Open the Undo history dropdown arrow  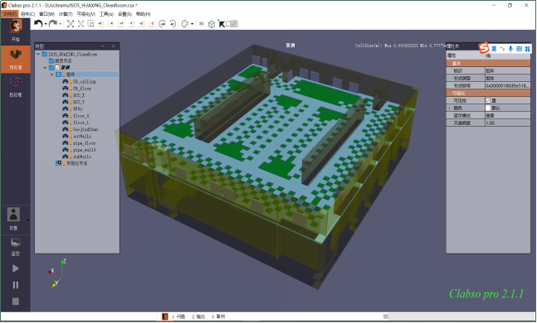[46, 24]
